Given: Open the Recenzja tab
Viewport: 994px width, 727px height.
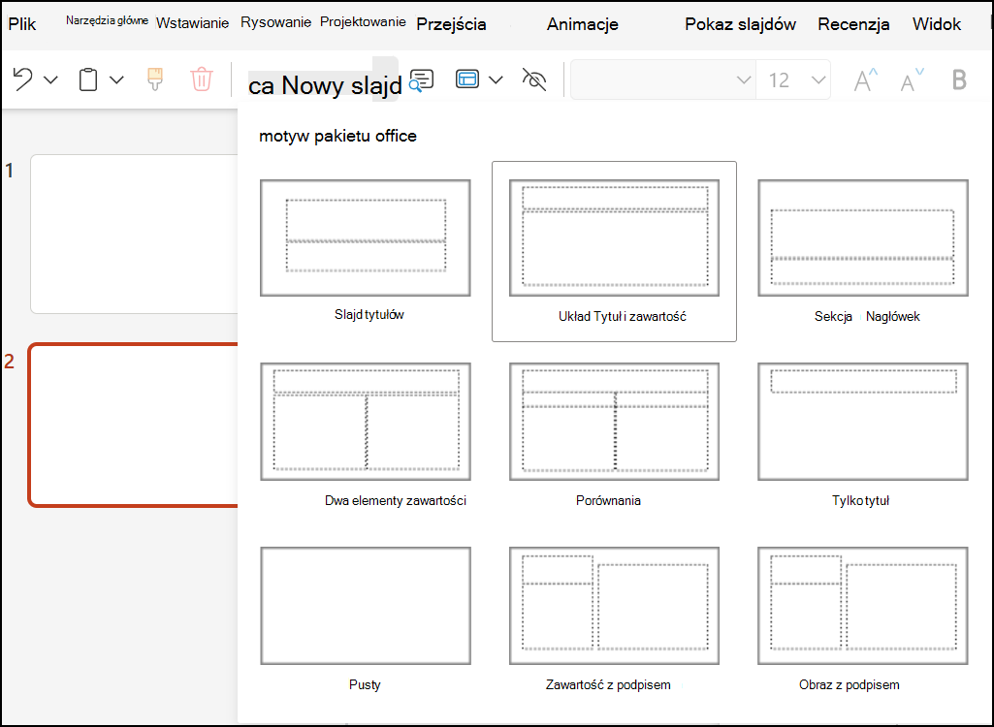Looking at the screenshot, I should [x=853, y=24].
